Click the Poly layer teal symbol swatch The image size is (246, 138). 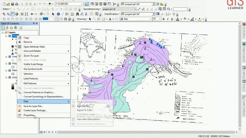point(13,67)
